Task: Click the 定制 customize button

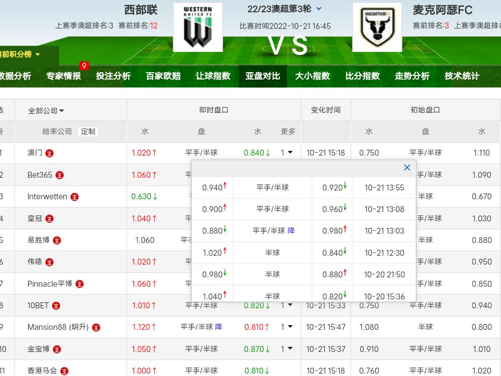Action: pyautogui.click(x=88, y=132)
